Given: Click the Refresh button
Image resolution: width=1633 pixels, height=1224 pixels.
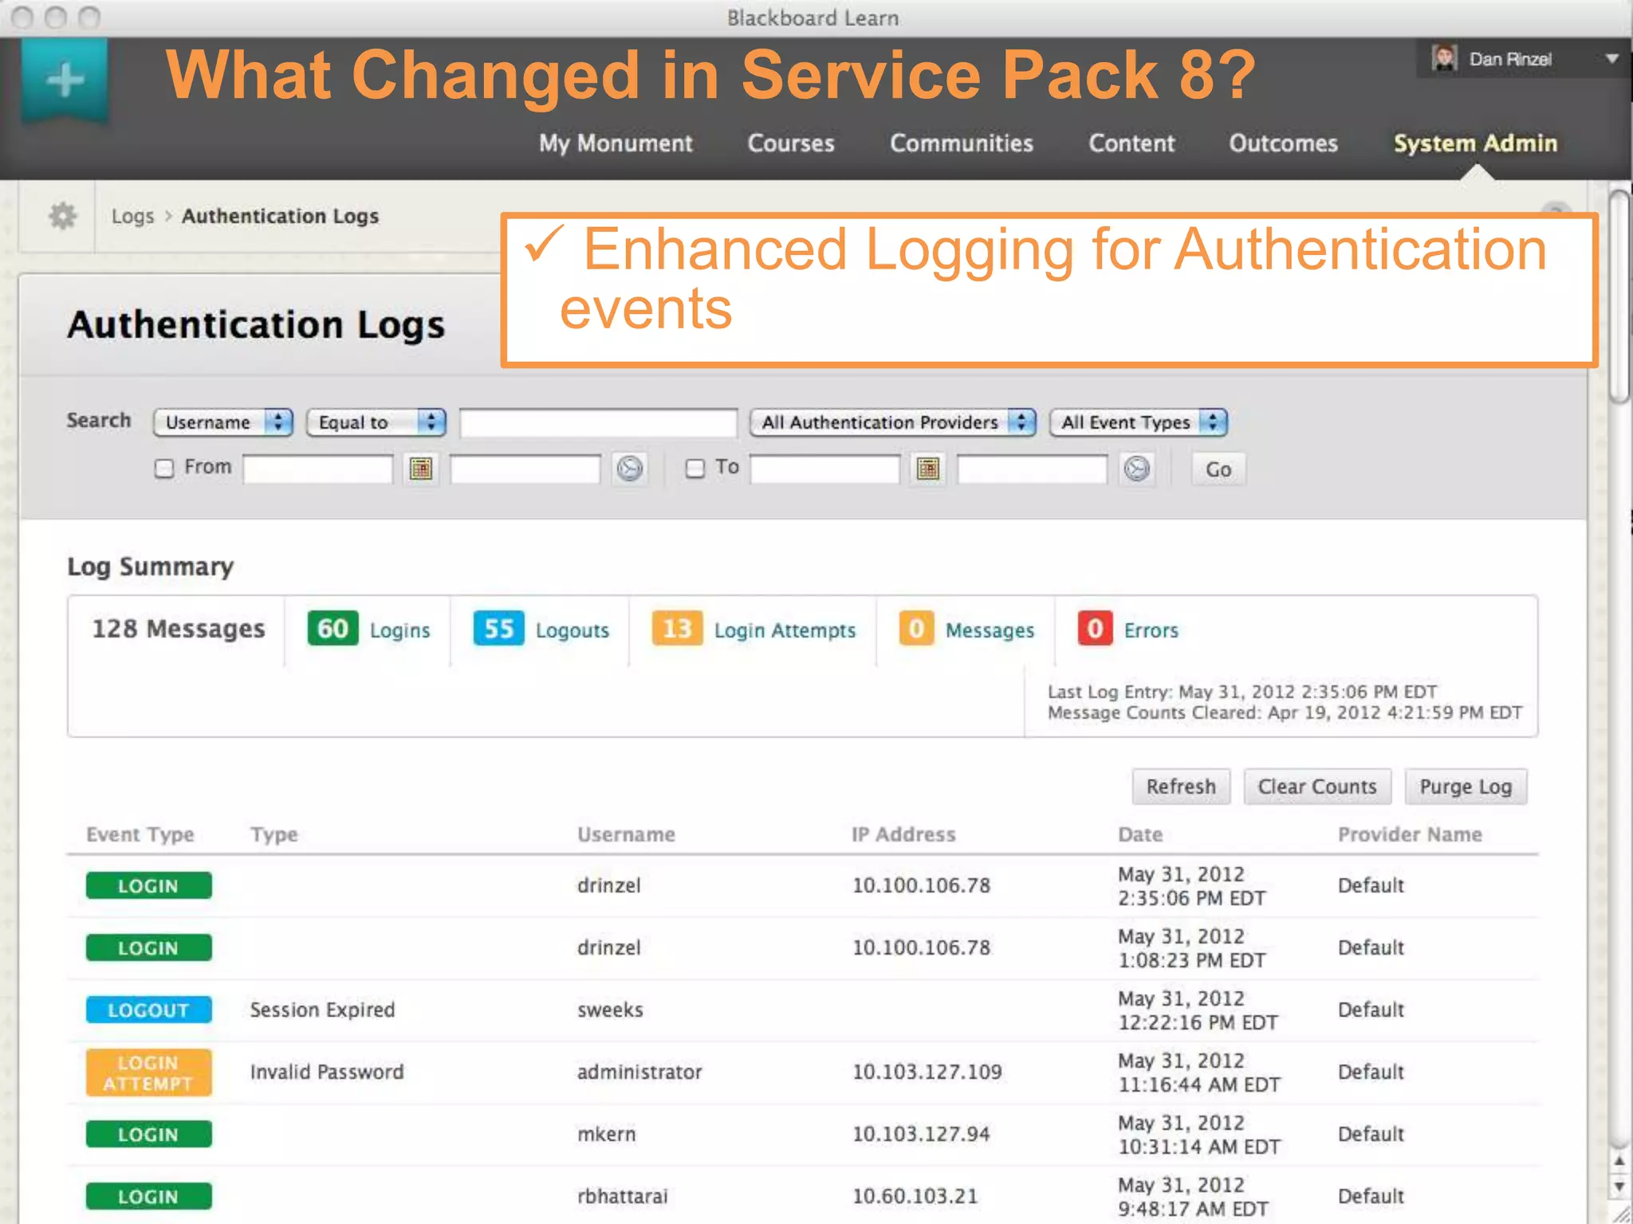Looking at the screenshot, I should (x=1181, y=787).
